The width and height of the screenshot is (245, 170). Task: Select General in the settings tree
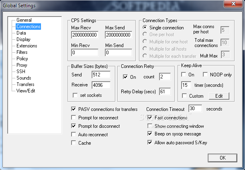coord(24,20)
